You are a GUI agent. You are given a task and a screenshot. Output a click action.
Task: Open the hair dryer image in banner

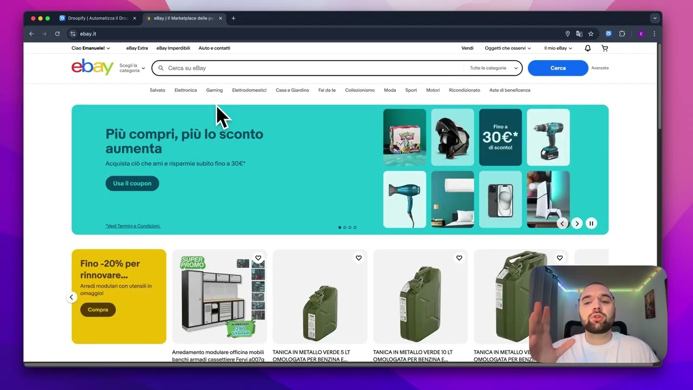coord(404,199)
